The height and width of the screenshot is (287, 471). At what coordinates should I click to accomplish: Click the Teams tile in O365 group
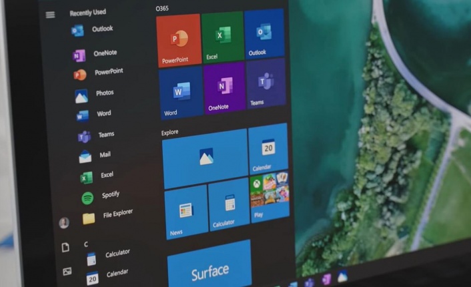coord(266,83)
